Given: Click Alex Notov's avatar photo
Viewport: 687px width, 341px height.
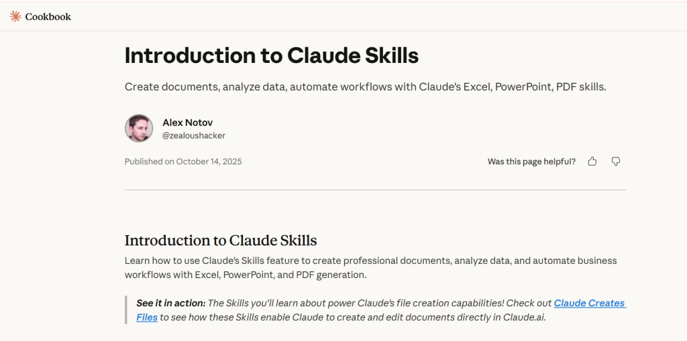Looking at the screenshot, I should 139,128.
